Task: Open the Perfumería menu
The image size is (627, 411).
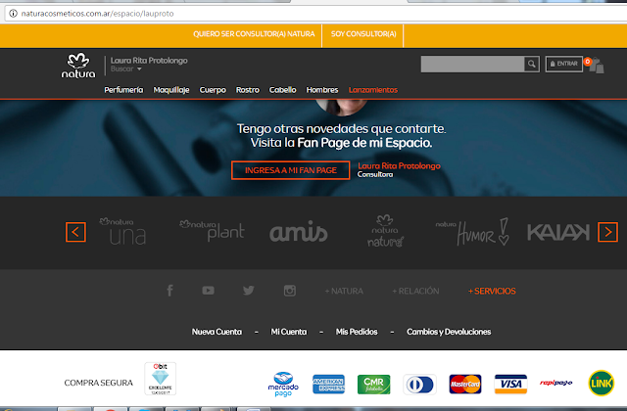Action: (x=123, y=90)
